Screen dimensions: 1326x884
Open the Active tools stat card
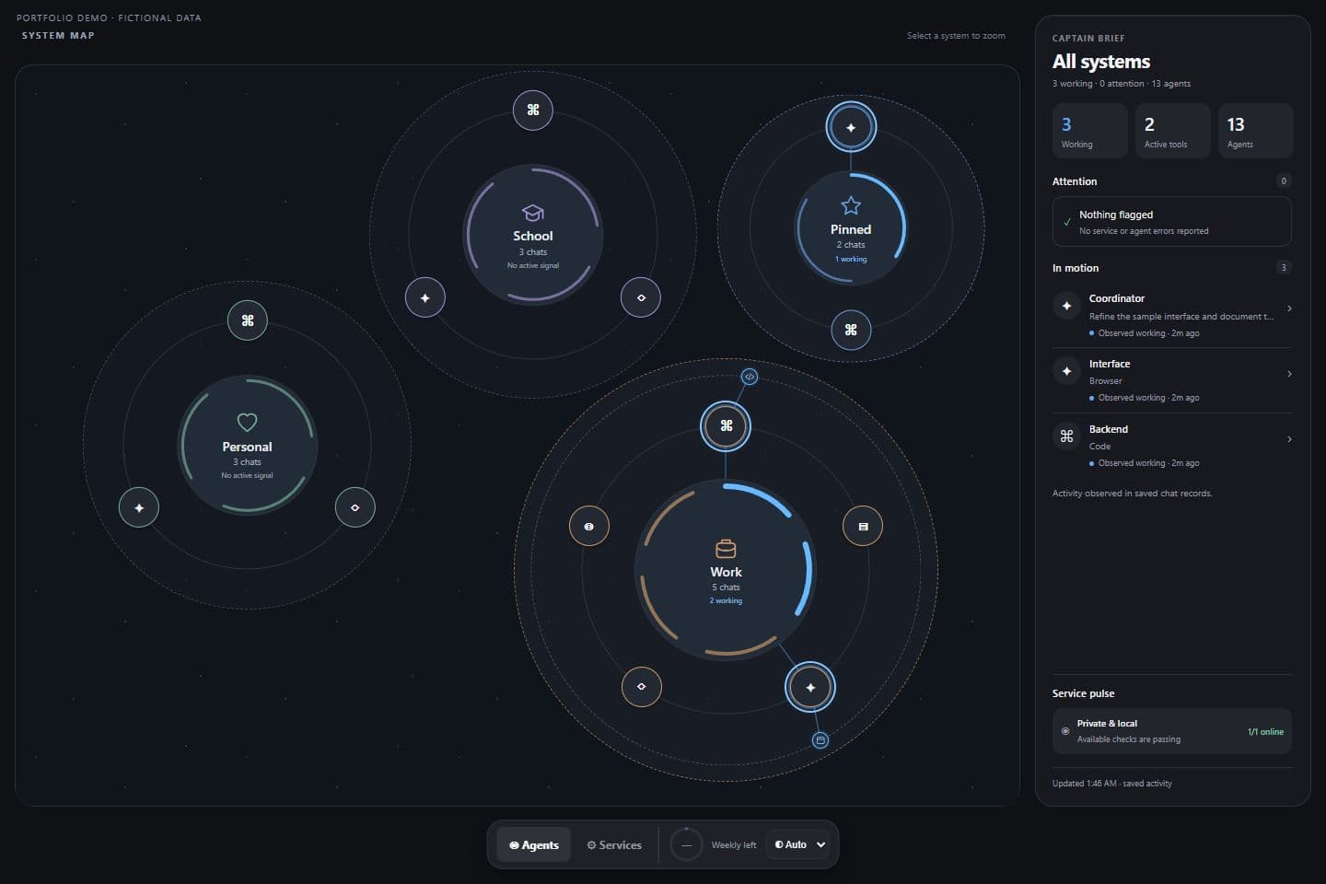pyautogui.click(x=1173, y=131)
